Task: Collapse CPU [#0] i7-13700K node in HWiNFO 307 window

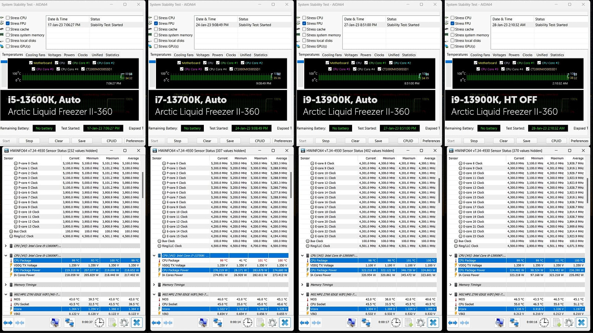Action: click(x=154, y=255)
